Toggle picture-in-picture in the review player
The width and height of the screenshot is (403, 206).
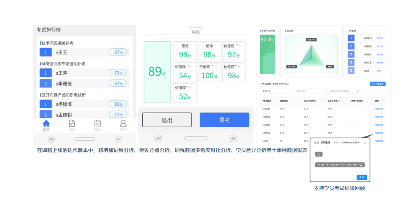click(x=361, y=165)
